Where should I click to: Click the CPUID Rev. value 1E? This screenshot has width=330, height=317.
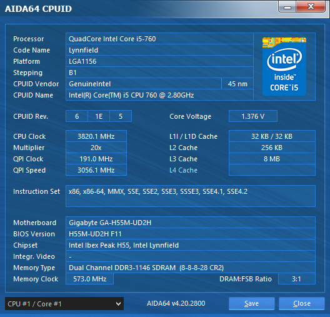[99, 116]
